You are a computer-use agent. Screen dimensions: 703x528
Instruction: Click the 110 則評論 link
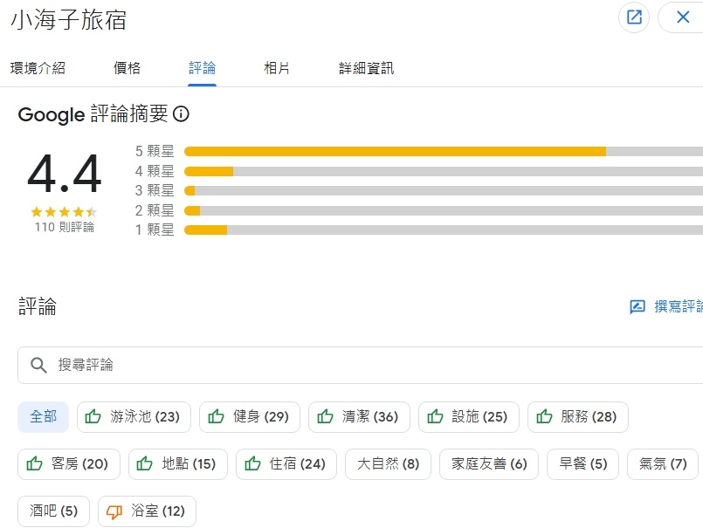(x=64, y=227)
